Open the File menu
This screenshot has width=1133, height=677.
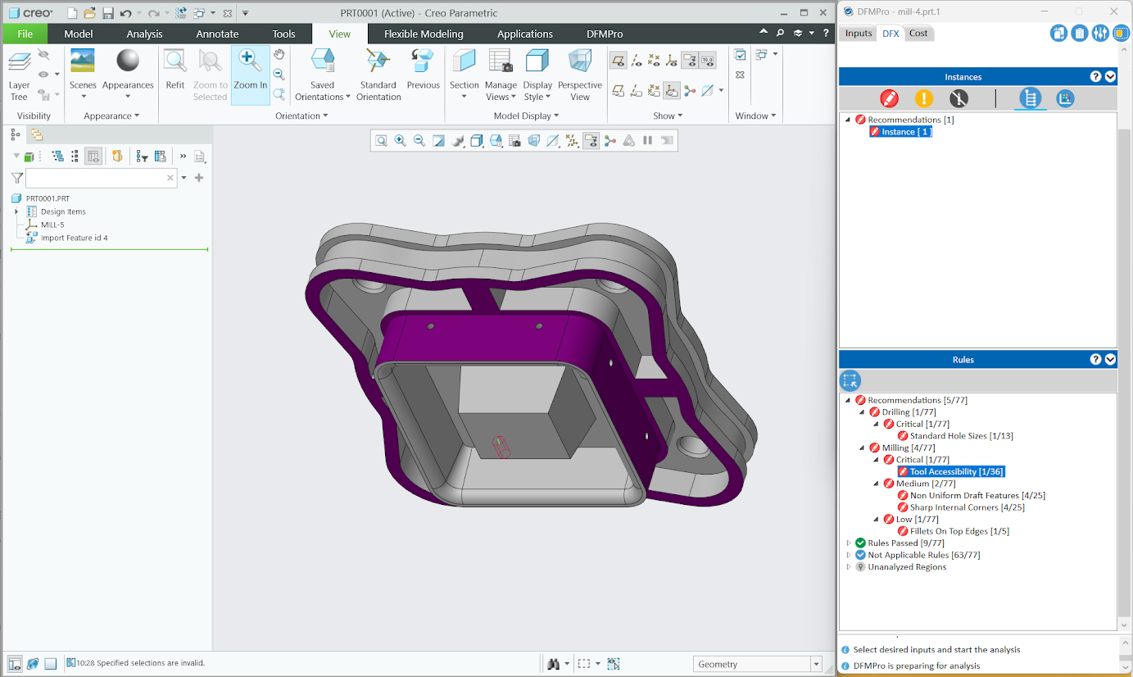[25, 34]
